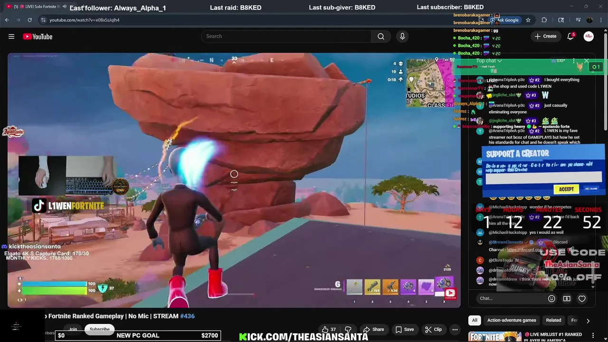Image resolution: width=608 pixels, height=342 pixels.
Task: Expand the Top chat dropdown
Action: click(489, 61)
